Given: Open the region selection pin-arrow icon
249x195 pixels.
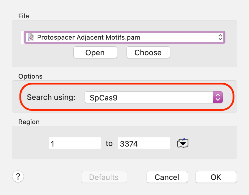Looking at the screenshot, I should 183,143.
